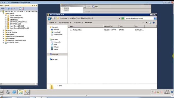Viewport: 174px width, 98px height.
Task: Open address bar history dropdown
Action: click(x=120, y=18)
